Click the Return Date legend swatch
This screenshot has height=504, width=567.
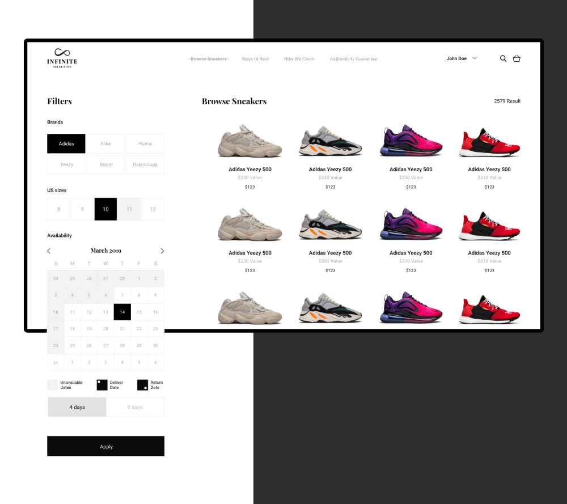click(142, 385)
